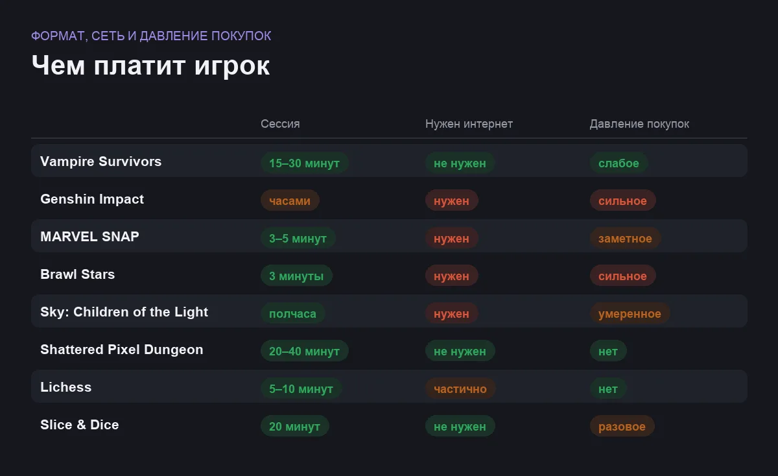
Task: Click the 'часами' badge for Genshin Impact
Action: click(x=290, y=200)
